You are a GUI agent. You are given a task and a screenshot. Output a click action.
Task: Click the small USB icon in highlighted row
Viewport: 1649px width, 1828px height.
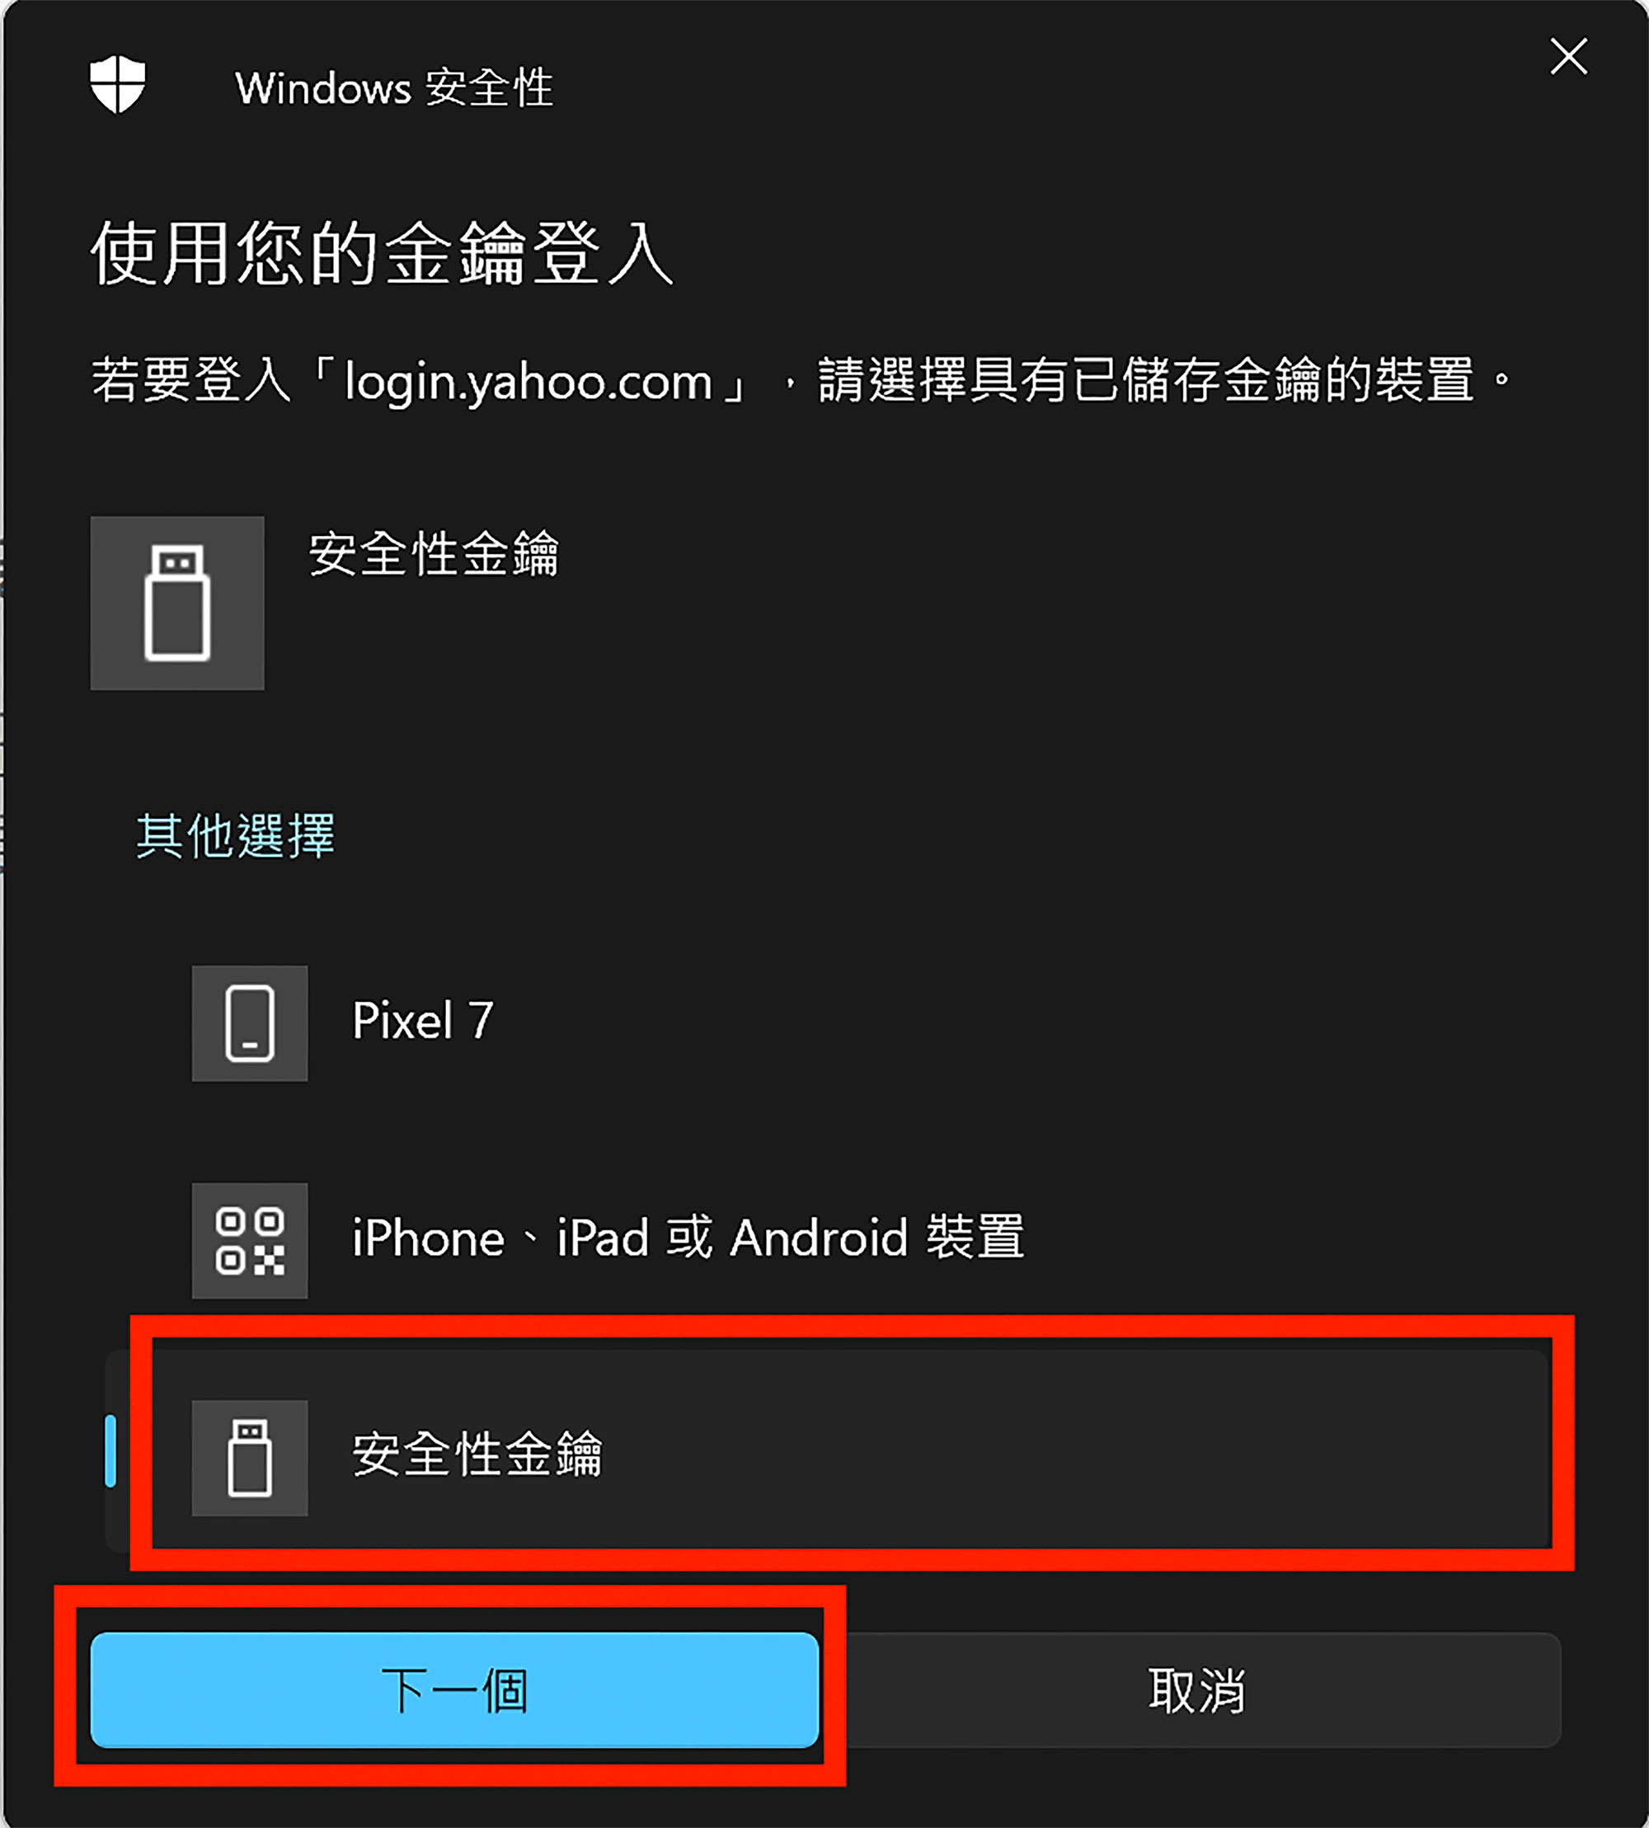[250, 1458]
